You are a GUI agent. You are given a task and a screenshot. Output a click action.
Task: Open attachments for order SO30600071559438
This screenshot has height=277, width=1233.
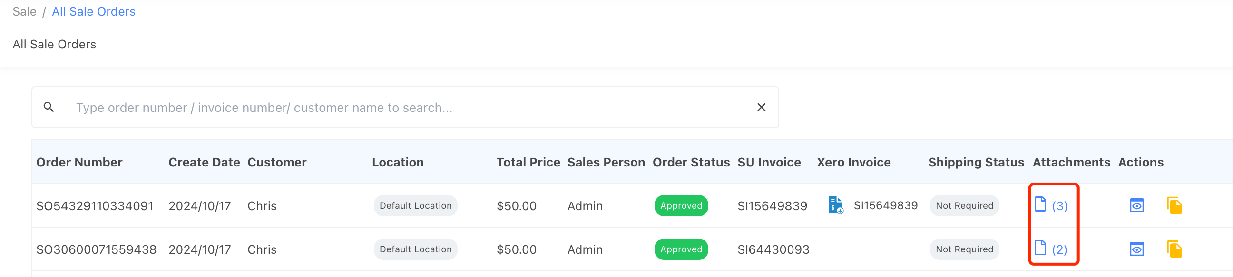coord(1051,249)
